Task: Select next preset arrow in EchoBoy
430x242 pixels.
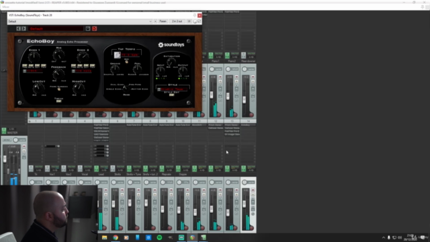Action: pyautogui.click(x=24, y=28)
